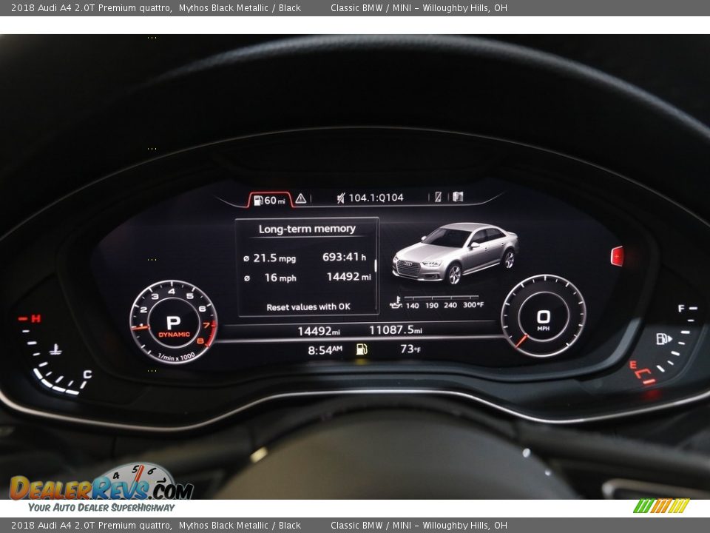Click the P gear indicator in tachometer
This screenshot has height=533, width=710.
pyautogui.click(x=173, y=323)
